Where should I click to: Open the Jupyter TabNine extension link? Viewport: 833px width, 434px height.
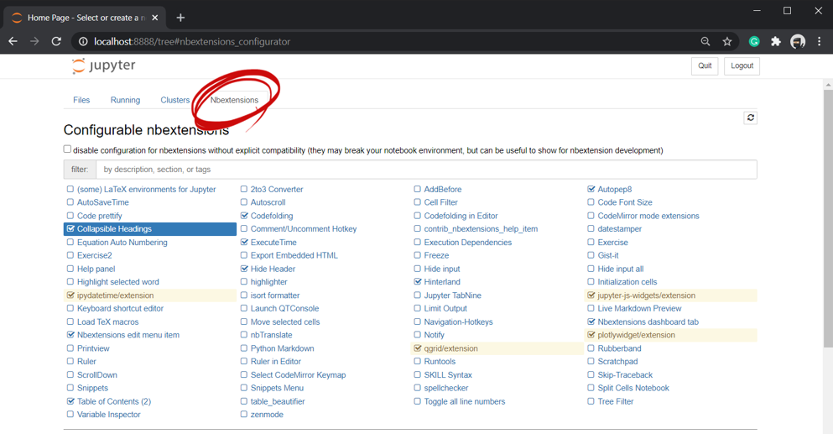(x=452, y=295)
